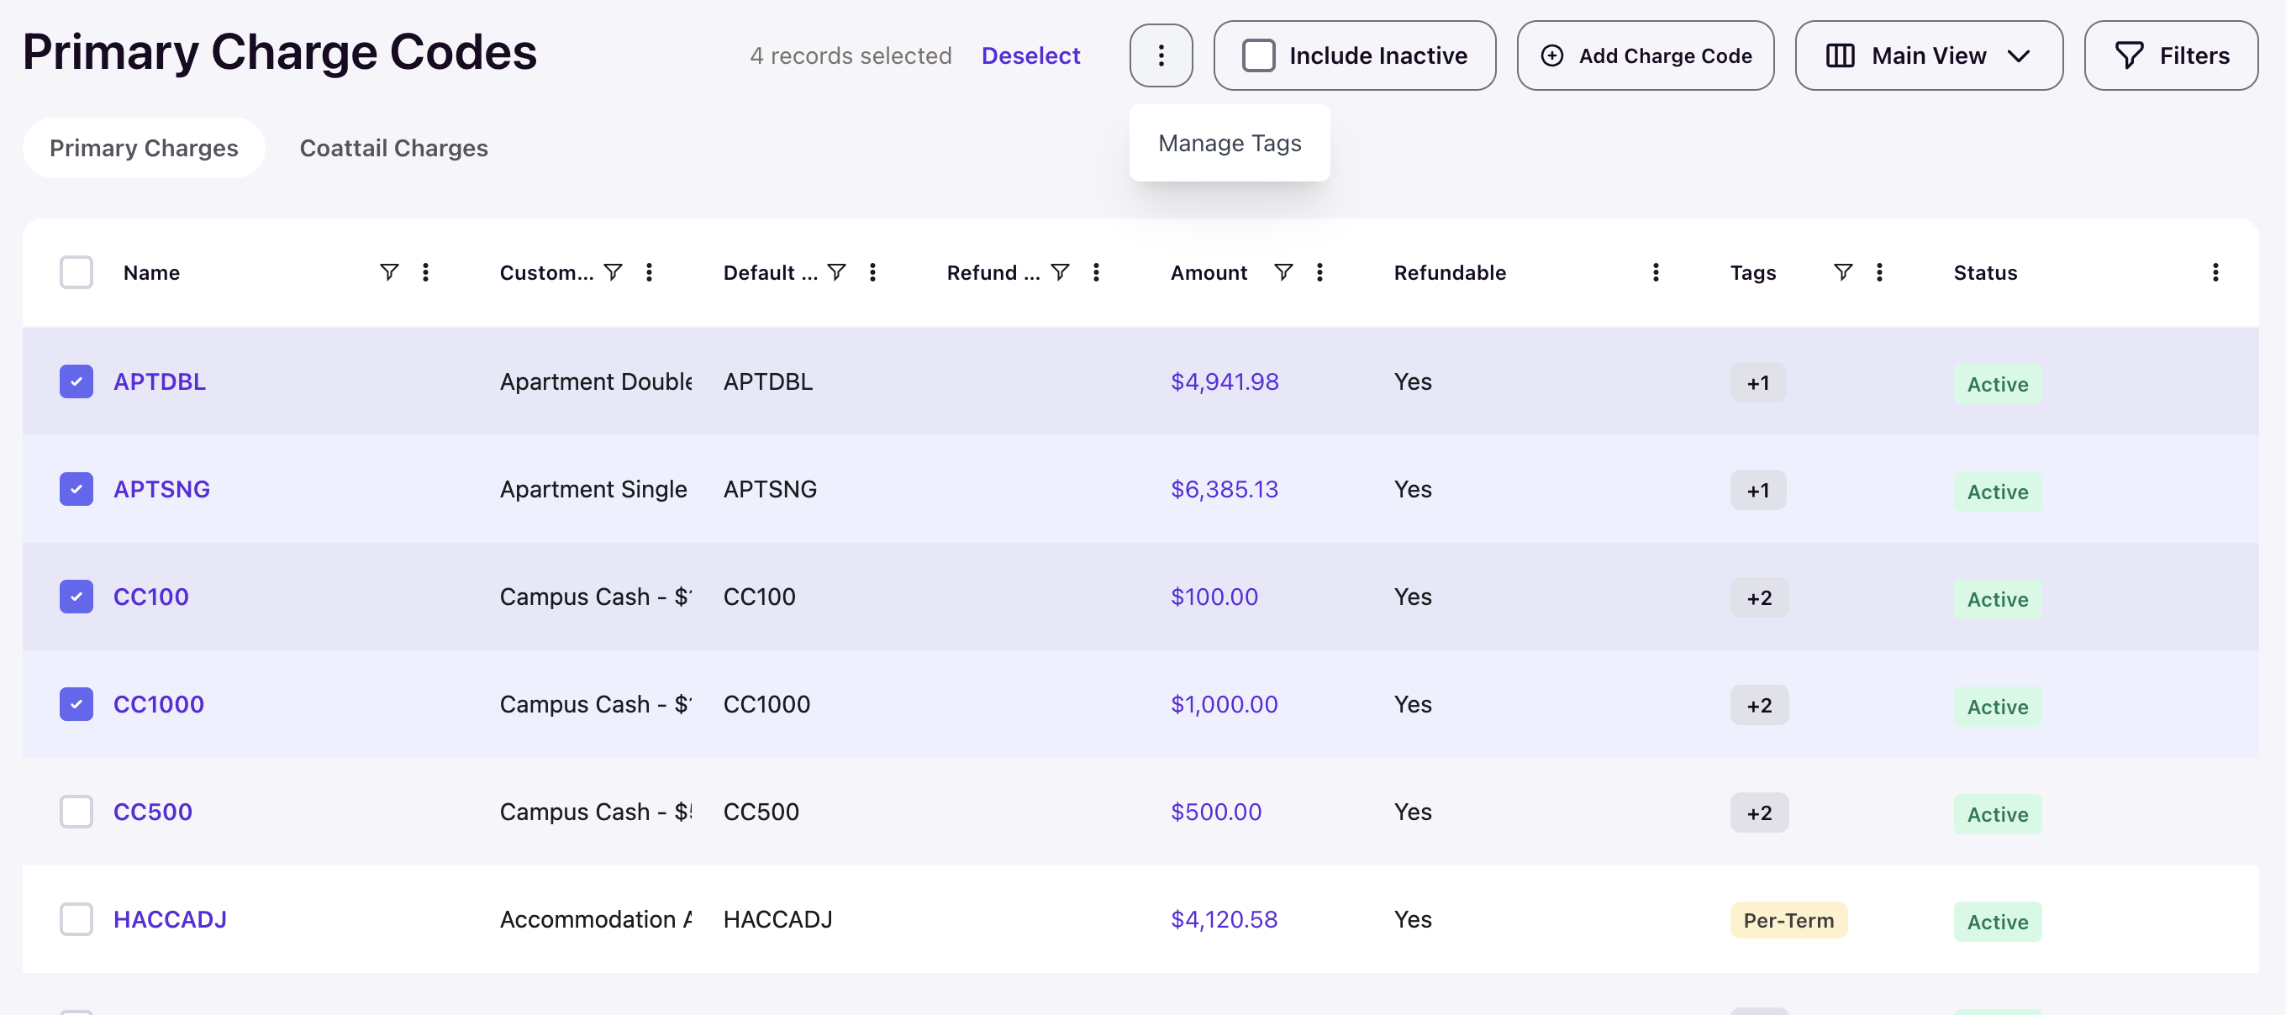The width and height of the screenshot is (2286, 1015).
Task: Open the Main View dropdown
Action: [1928, 55]
